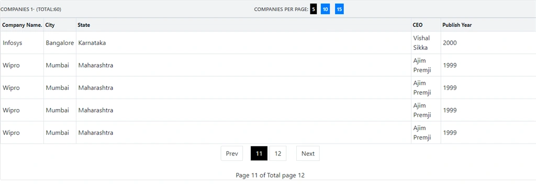Jump to page 12
Screen dimensions: 536x188
click(x=278, y=154)
